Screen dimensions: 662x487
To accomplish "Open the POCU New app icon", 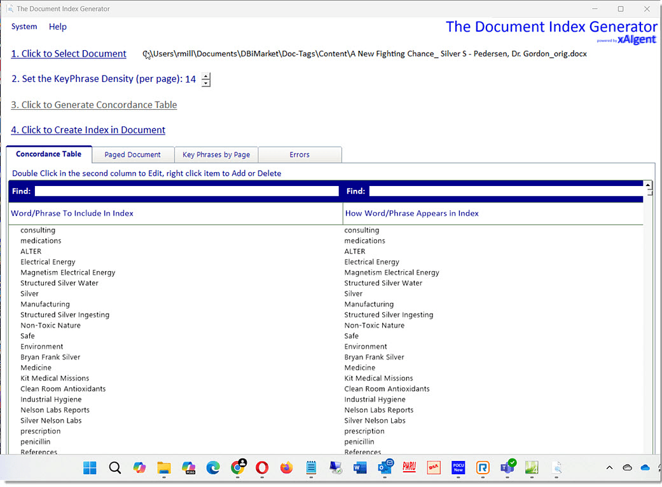I will coord(458,467).
